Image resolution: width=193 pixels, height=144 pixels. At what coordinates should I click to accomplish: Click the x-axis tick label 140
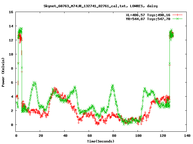(187, 136)
